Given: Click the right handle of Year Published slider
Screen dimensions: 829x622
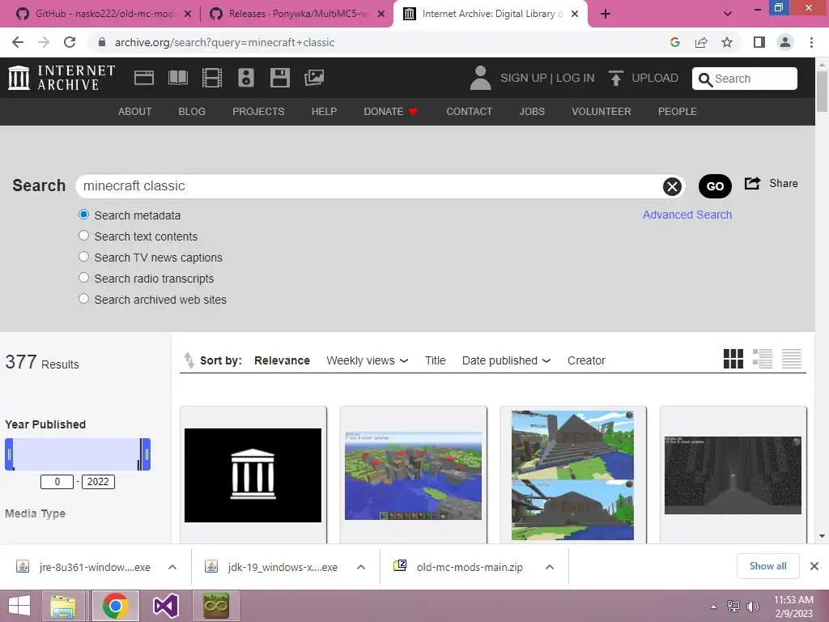Looking at the screenshot, I should (x=146, y=454).
